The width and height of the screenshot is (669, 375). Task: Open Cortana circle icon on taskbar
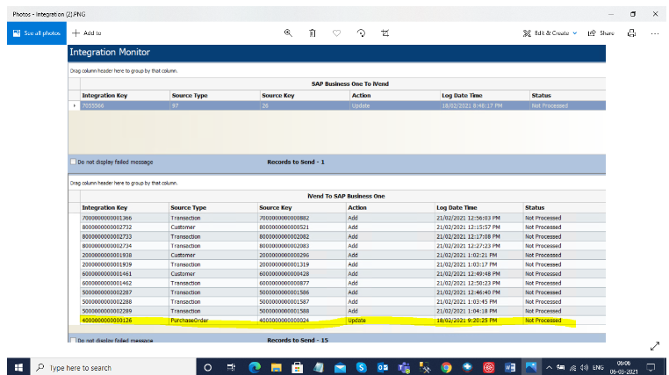pyautogui.click(x=208, y=367)
